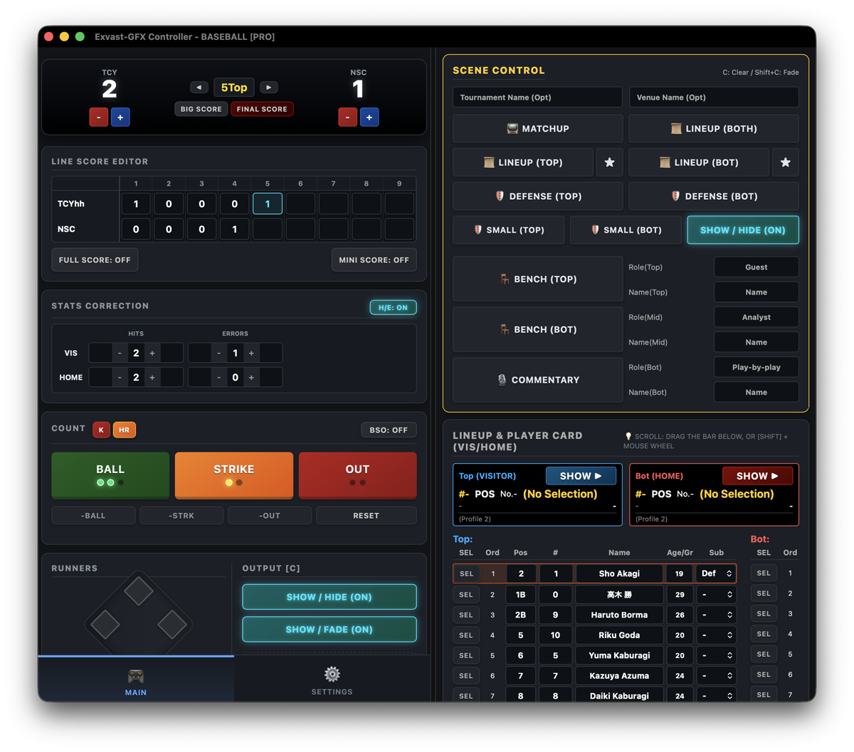
Task: Show DEFENSE (BOT) scene
Action: coord(714,196)
